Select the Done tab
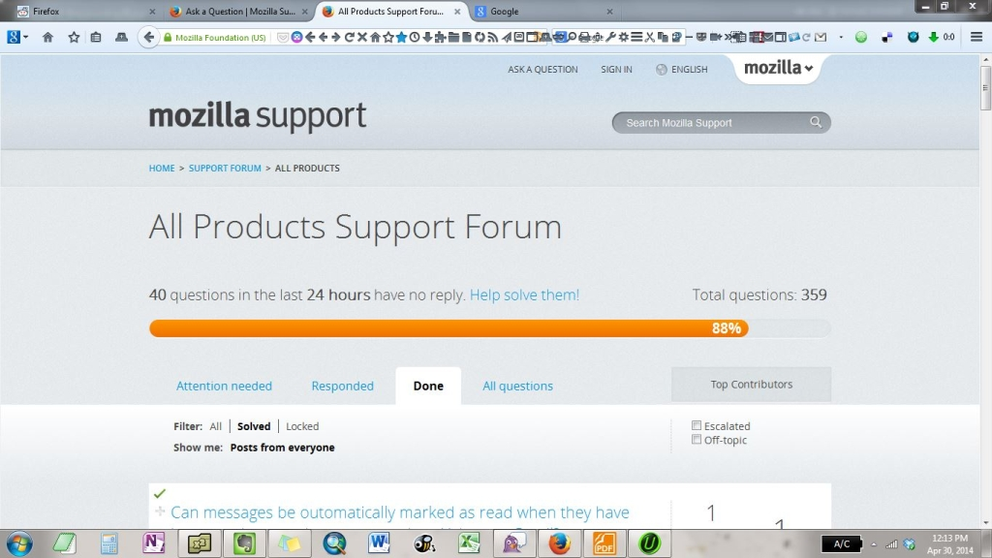This screenshot has width=992, height=558. click(428, 386)
